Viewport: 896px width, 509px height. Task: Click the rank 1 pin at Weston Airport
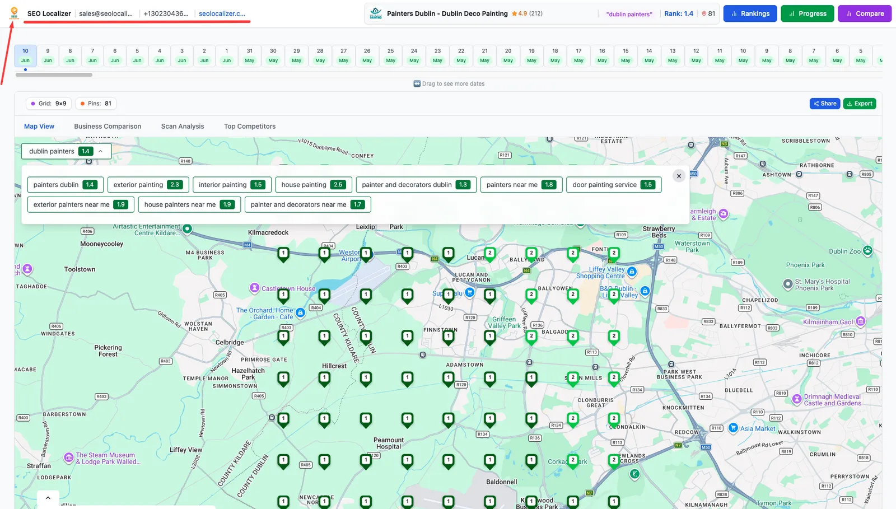(x=366, y=254)
